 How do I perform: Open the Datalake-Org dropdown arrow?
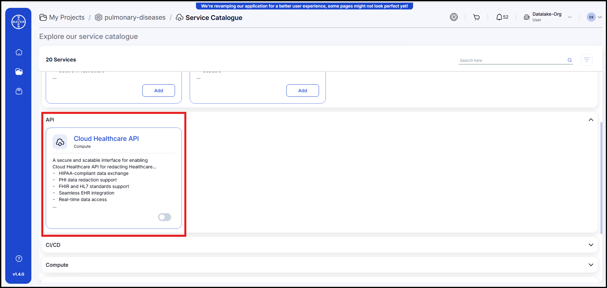pos(570,17)
